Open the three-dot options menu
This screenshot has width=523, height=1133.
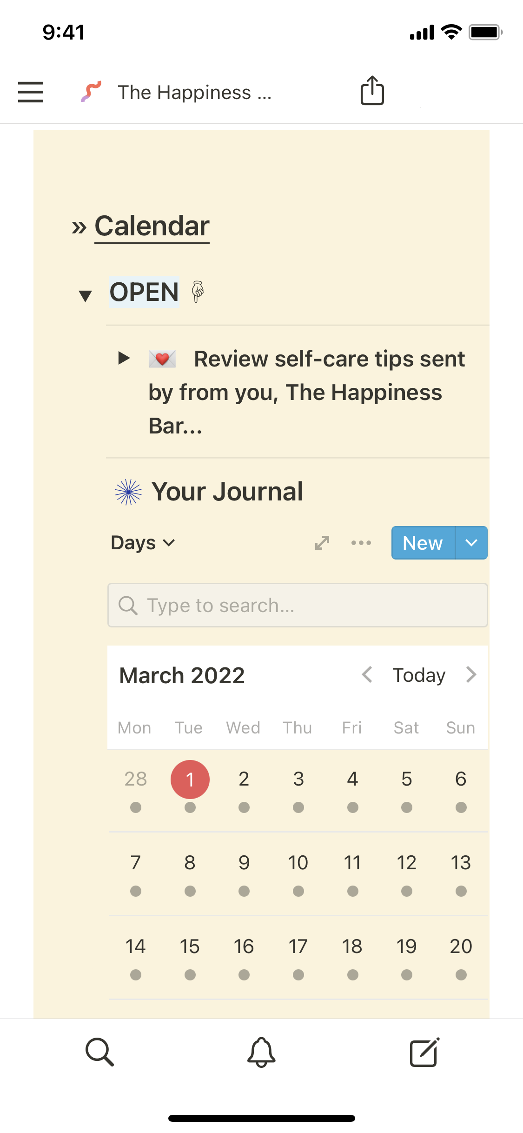361,543
